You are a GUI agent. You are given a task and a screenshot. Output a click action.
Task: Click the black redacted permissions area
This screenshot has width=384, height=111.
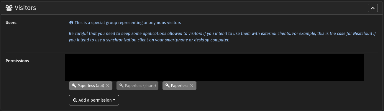click(214, 68)
